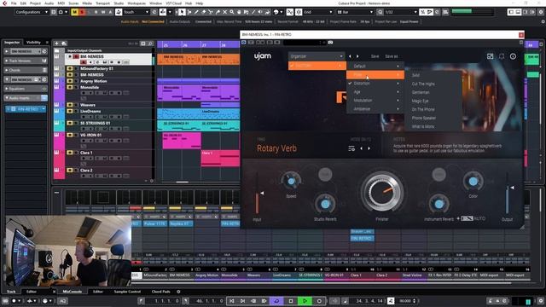546x307 pixels.
Task: Start playback with the green Play button
Action: 305,301
